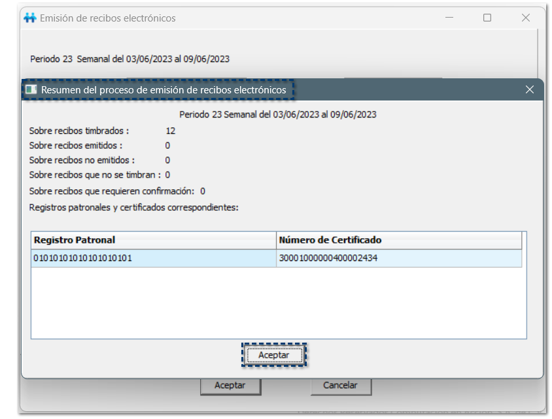Close the Emisión de recibos electrónicos window
The height and width of the screenshot is (419, 552).
coord(525,18)
